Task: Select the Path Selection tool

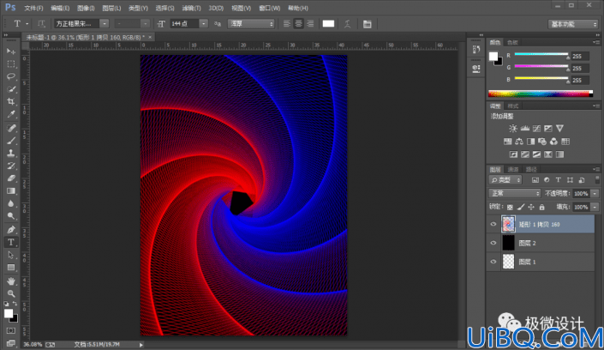Action: 11,255
